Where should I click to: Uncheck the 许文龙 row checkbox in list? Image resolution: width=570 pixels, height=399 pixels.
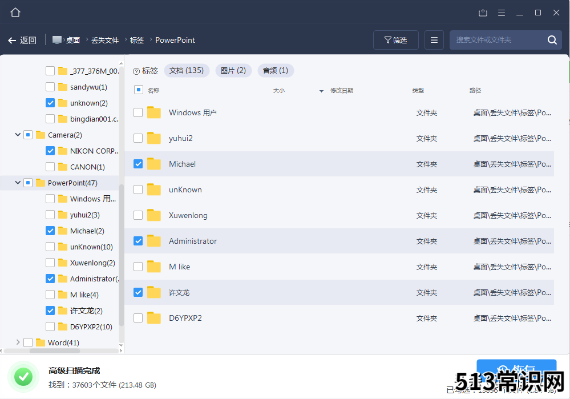[x=138, y=292]
